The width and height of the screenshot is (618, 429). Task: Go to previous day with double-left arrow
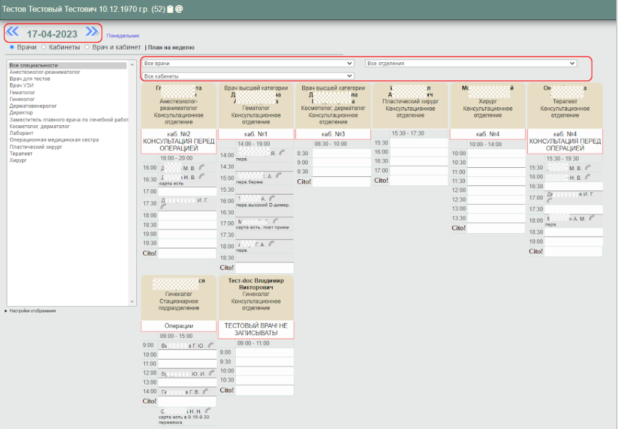(13, 32)
